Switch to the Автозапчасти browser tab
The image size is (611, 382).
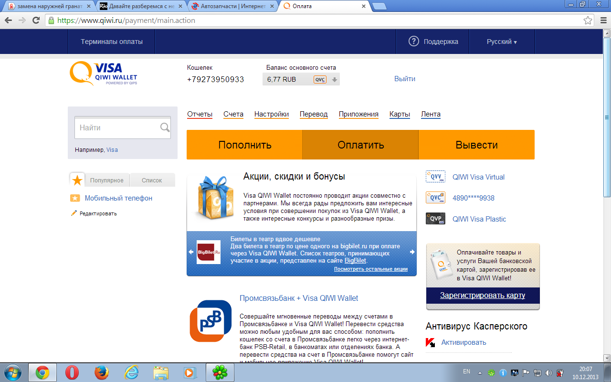click(x=232, y=6)
